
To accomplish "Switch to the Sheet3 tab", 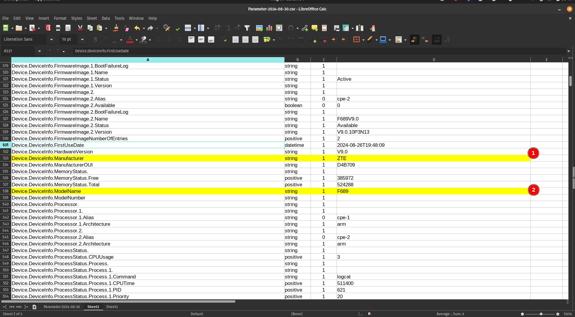I will (x=112, y=307).
